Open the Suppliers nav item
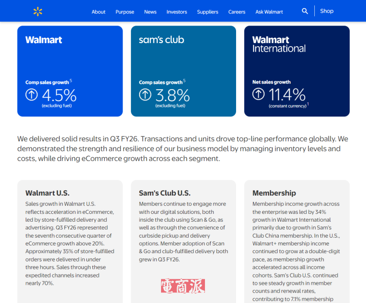Image resolution: width=366 pixels, height=303 pixels. click(208, 12)
